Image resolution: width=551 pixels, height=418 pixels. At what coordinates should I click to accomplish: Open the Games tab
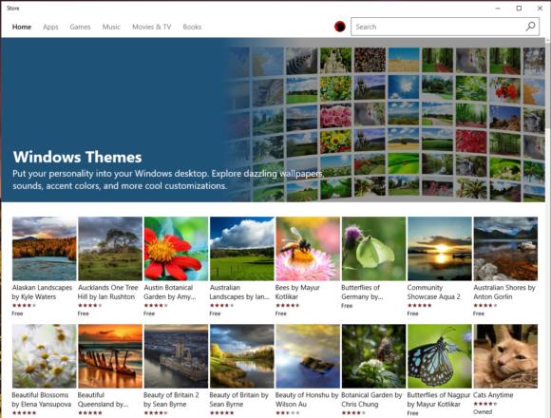pyautogui.click(x=80, y=27)
